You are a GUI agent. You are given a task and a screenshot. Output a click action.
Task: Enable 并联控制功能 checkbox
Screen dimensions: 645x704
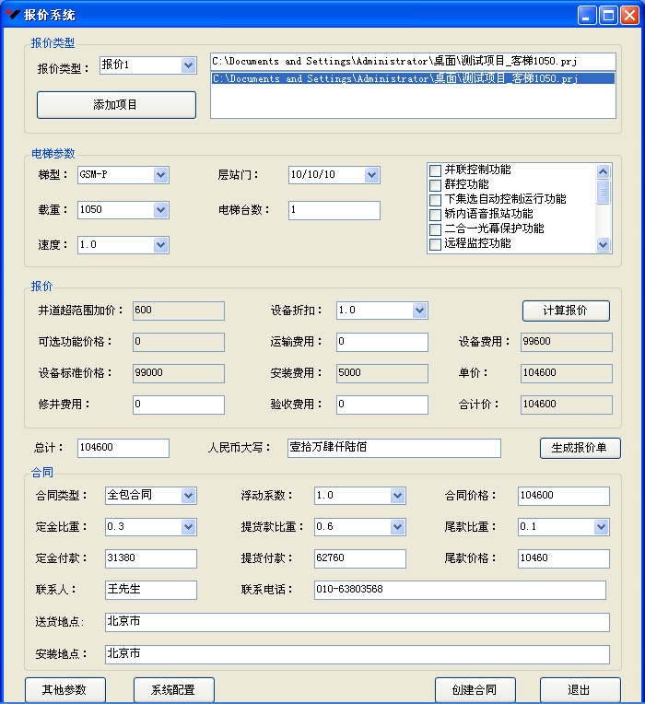[436, 170]
